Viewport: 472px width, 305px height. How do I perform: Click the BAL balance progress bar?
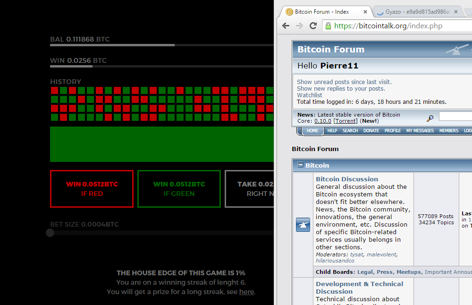tap(162, 45)
